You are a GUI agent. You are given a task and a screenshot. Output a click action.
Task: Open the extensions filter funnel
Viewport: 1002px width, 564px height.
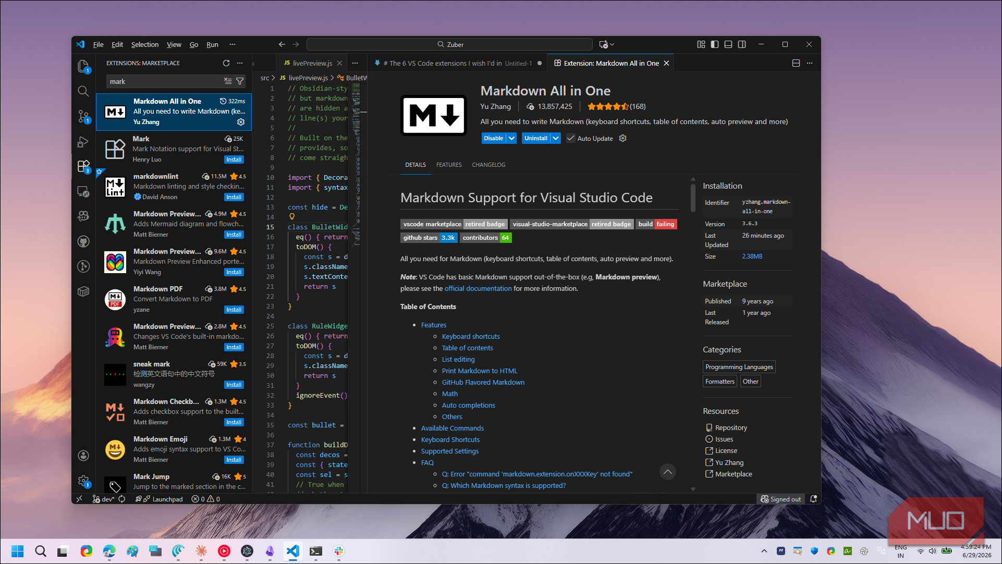click(240, 81)
